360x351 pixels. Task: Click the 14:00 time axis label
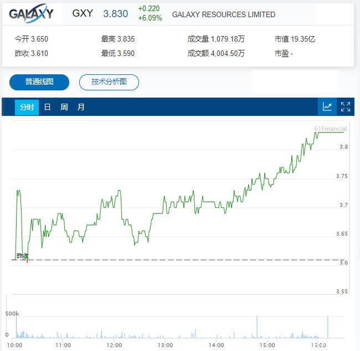pos(216,345)
